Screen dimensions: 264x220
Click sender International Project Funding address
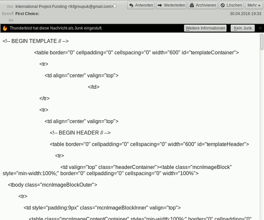(x=64, y=6)
